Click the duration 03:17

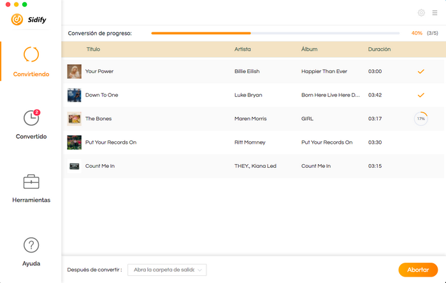(375, 119)
